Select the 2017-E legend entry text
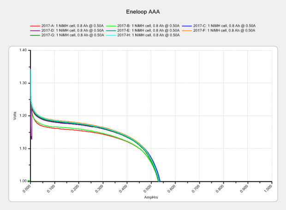 click(148, 30)
